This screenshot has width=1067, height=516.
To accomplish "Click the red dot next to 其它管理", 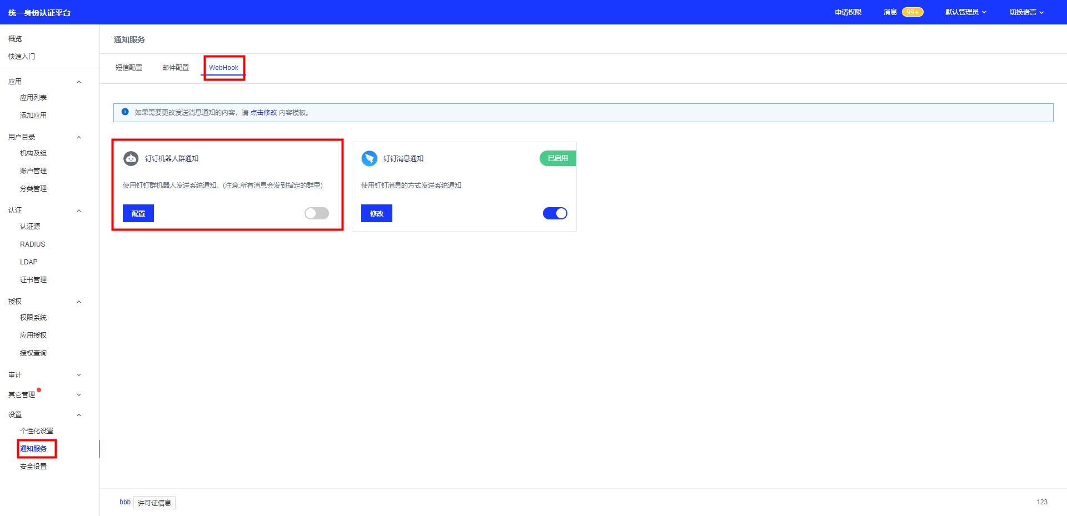I will click(x=39, y=390).
